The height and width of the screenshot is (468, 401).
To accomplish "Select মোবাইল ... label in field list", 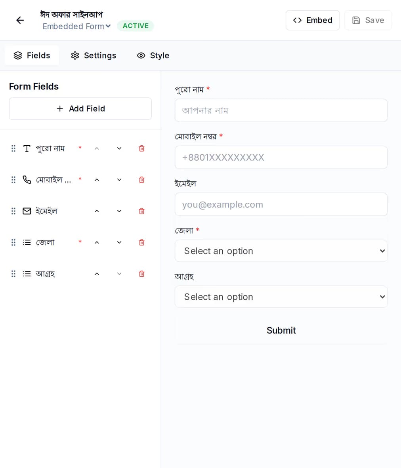I will tap(53, 180).
